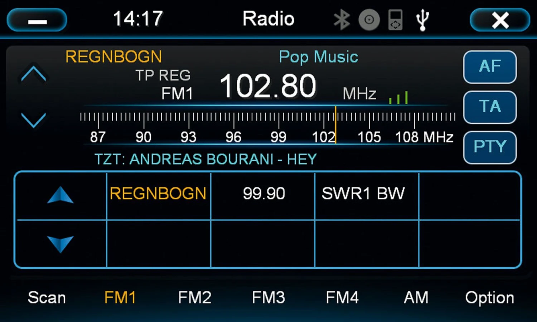Open the iPod media player icon
537x322 pixels.
(395, 20)
